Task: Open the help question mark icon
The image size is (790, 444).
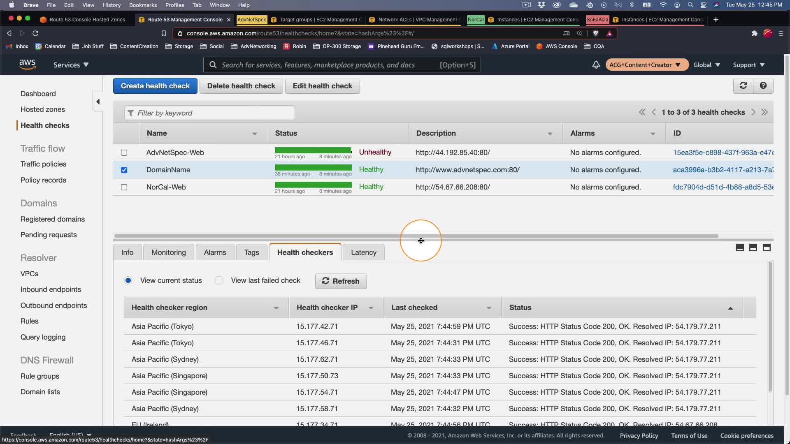Action: coord(763,86)
